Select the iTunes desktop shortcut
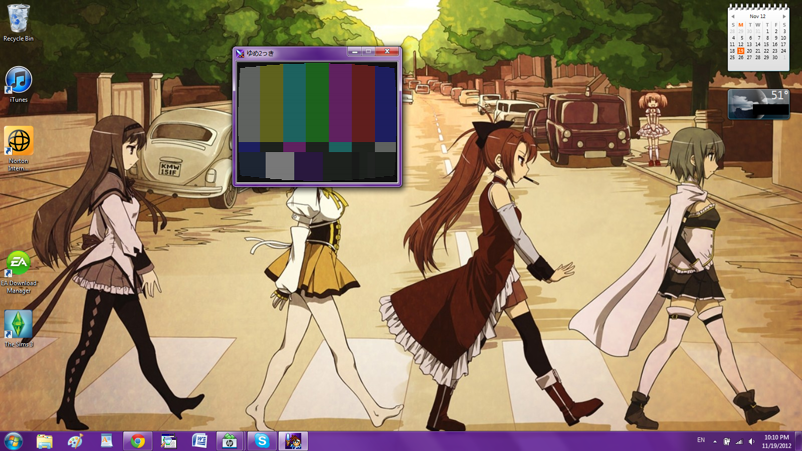 (x=19, y=85)
